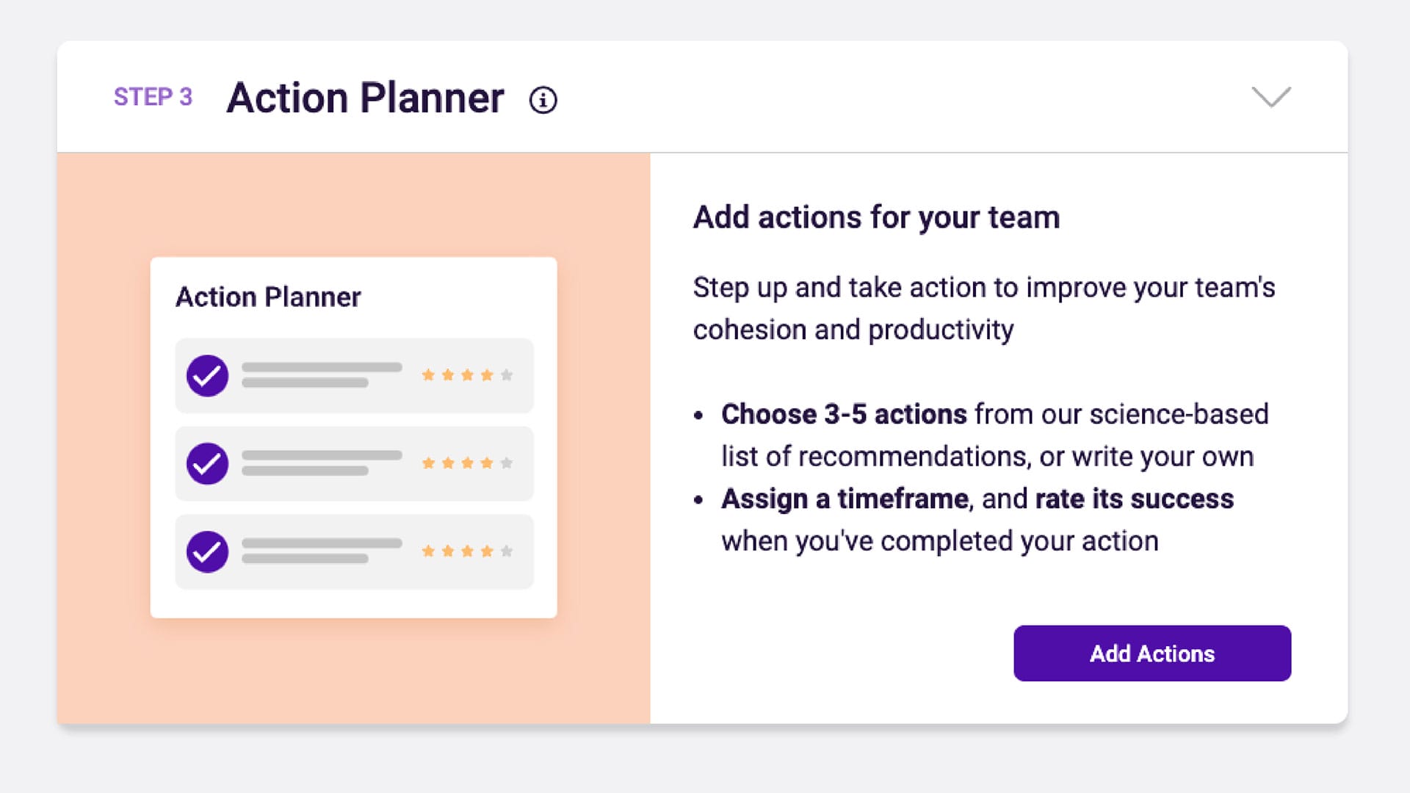Toggle the first purple checkmark circle

(x=207, y=376)
